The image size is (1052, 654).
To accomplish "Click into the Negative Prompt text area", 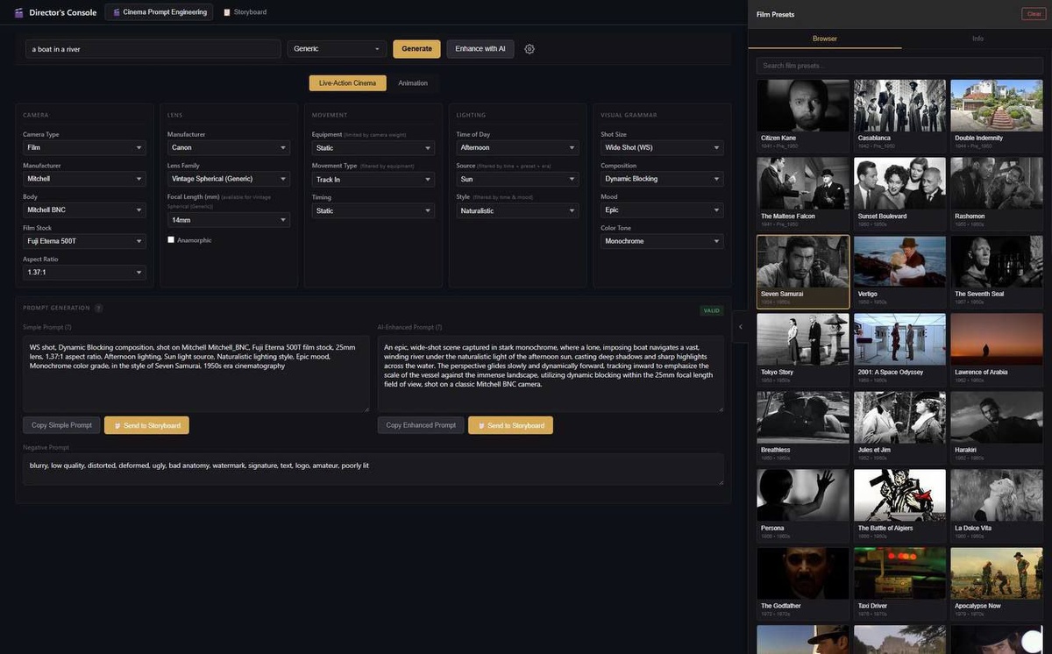I will click(373, 469).
